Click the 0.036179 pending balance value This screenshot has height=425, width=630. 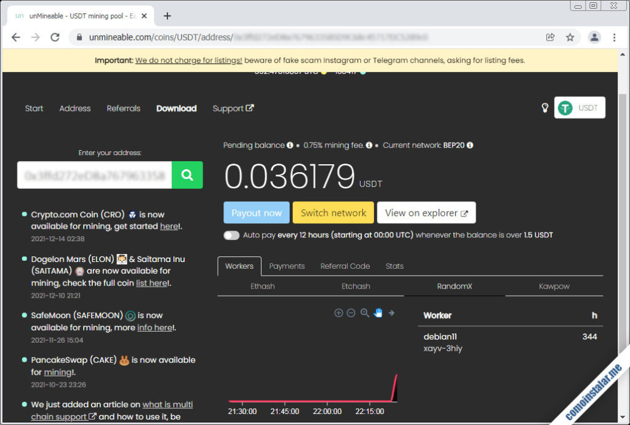pyautogui.click(x=290, y=176)
